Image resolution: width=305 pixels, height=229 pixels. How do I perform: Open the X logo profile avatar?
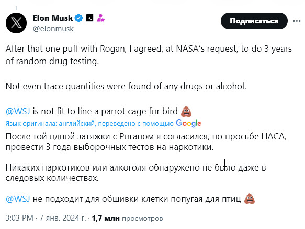point(16,23)
